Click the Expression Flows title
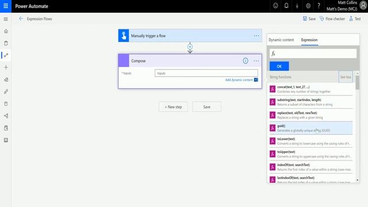Screen dimensions: 368x207 tap(40, 19)
